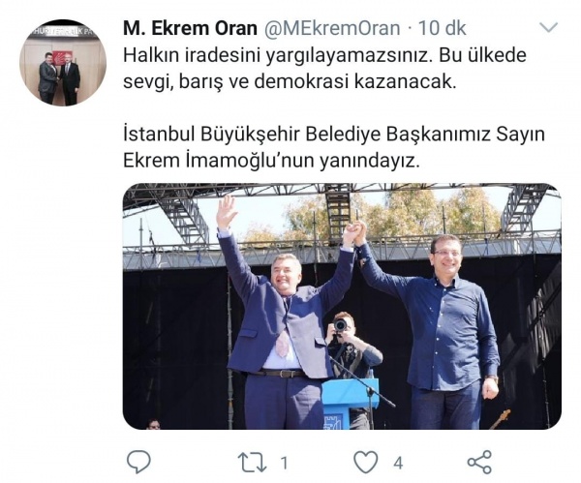Open the circular profile avatar photo
581x483 pixels.
click(63, 63)
